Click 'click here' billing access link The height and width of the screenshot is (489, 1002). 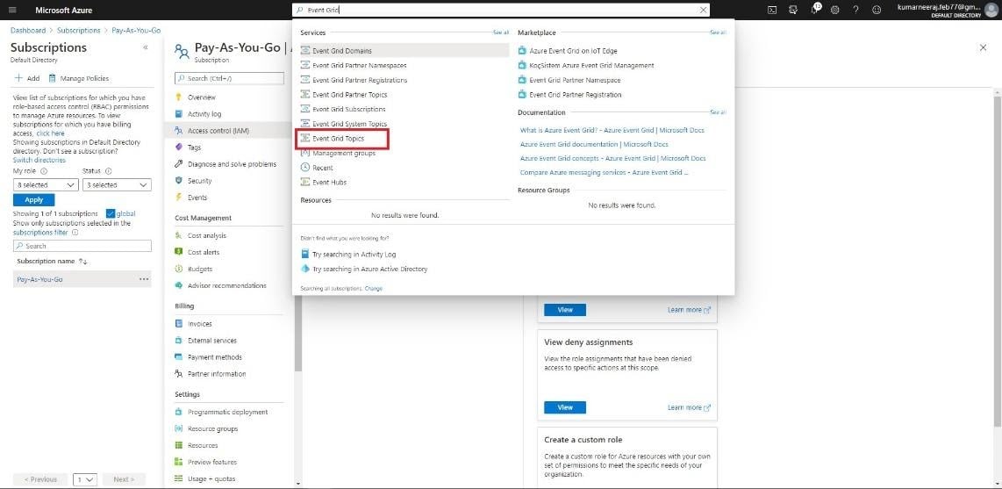[51, 133]
